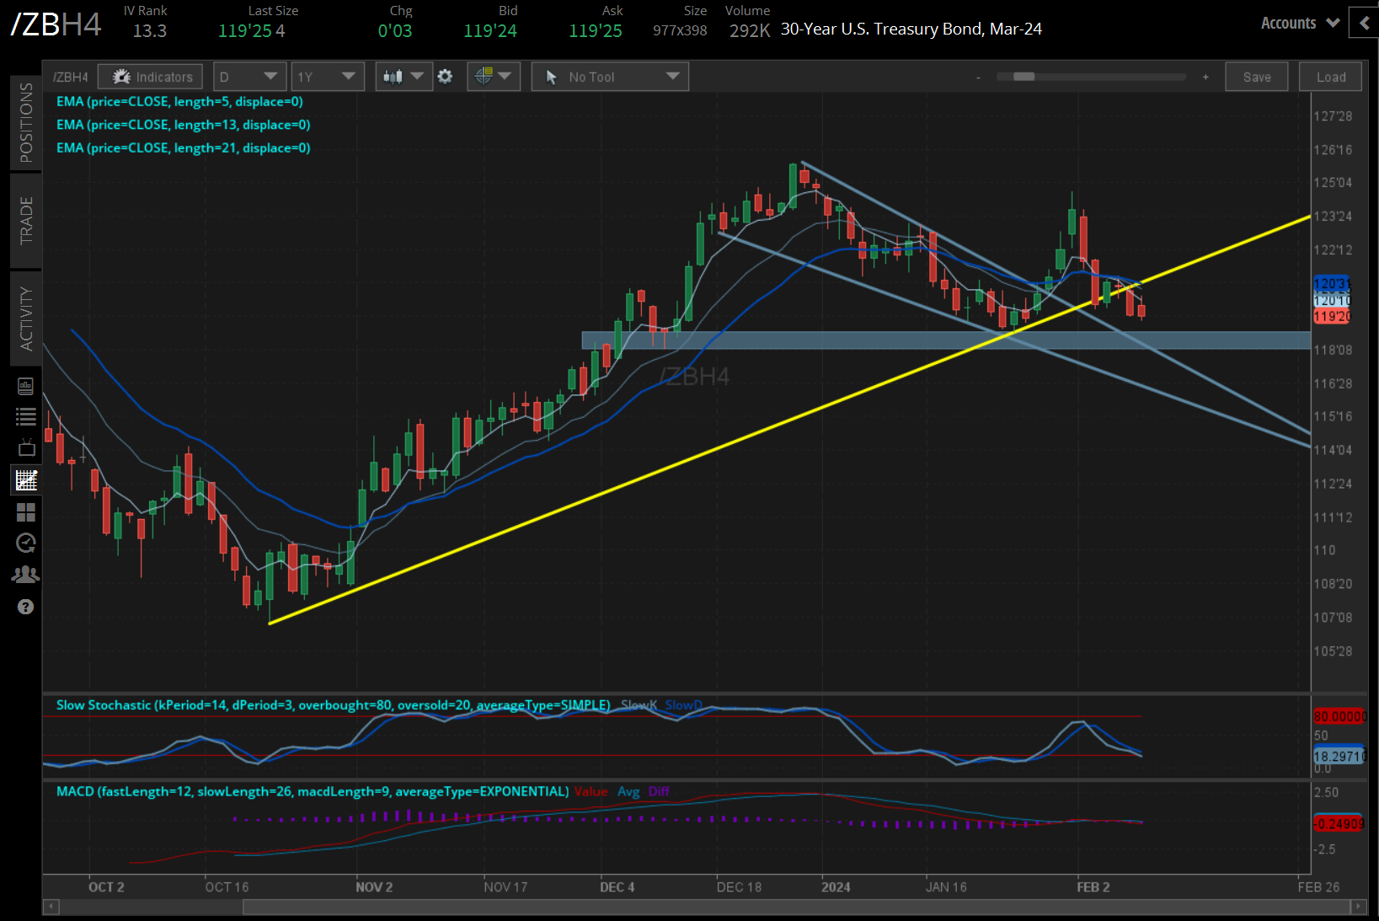Open the community/people icon
This screenshot has width=1379, height=921.
25,574
